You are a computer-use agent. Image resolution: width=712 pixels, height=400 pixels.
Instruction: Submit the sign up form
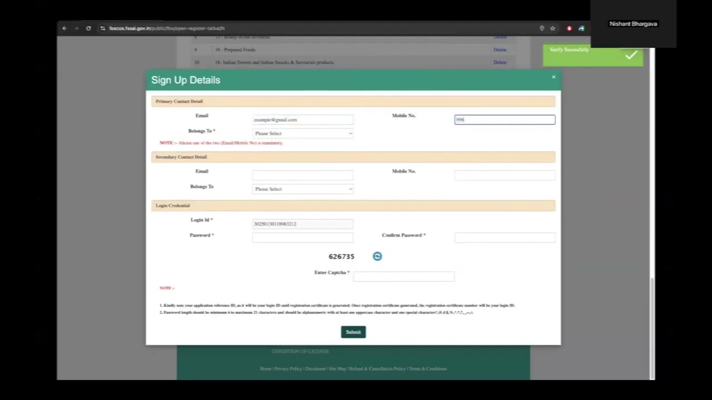pyautogui.click(x=353, y=332)
